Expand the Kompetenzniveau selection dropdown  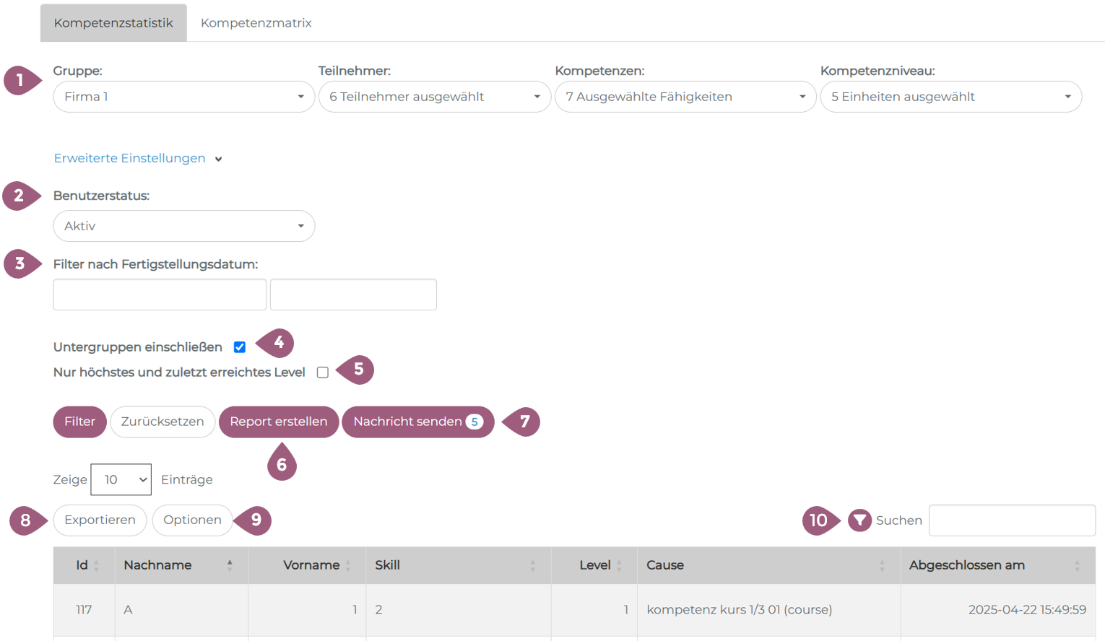[950, 97]
